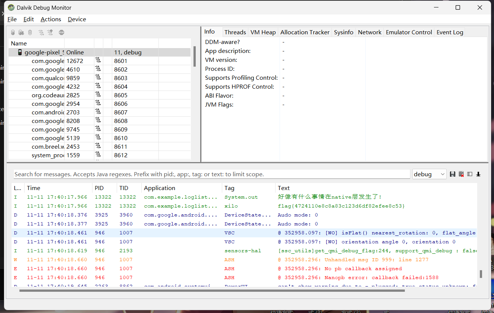Click the device list vertical scrollbar
Image resolution: width=494 pixels, height=313 pixels.
point(194,56)
